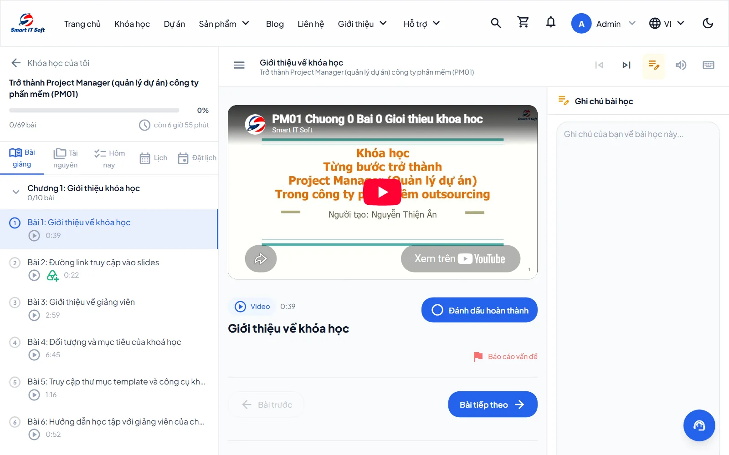Open the Hôm nay tab
This screenshot has width=729, height=455.
[109, 159]
